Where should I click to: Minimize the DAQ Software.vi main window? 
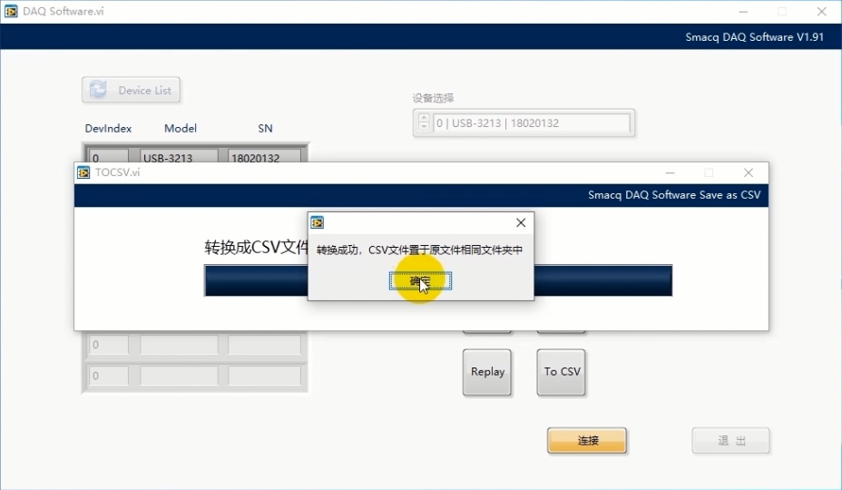[743, 11]
